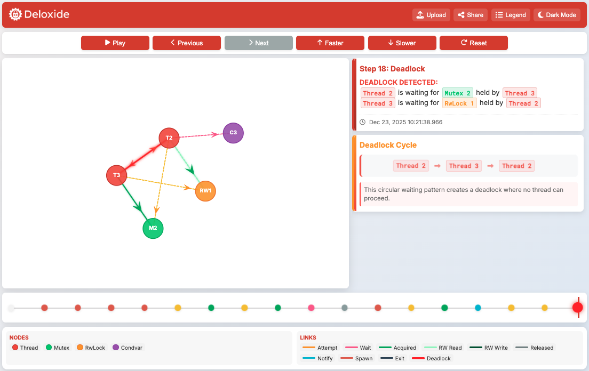Image resolution: width=589 pixels, height=371 pixels.
Task: Click the greyed-out Next button
Action: (258, 43)
